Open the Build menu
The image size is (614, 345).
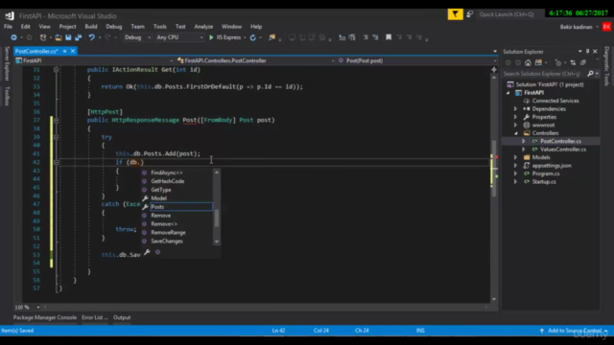pos(91,27)
